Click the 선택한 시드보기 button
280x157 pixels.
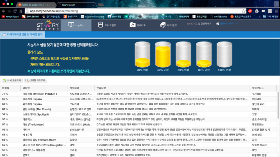[x=36, y=80]
